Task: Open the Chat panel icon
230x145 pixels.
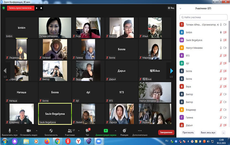Action: (x=88, y=130)
